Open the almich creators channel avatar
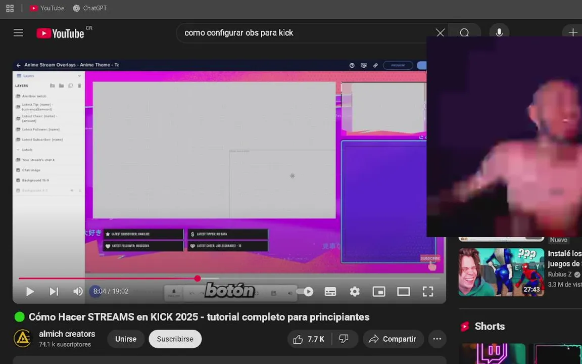The image size is (582, 364). coord(23,339)
